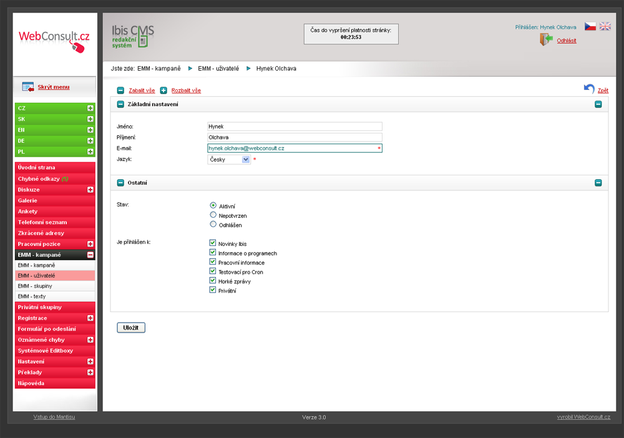Expand the Pracovní pozice menu

pyautogui.click(x=90, y=244)
